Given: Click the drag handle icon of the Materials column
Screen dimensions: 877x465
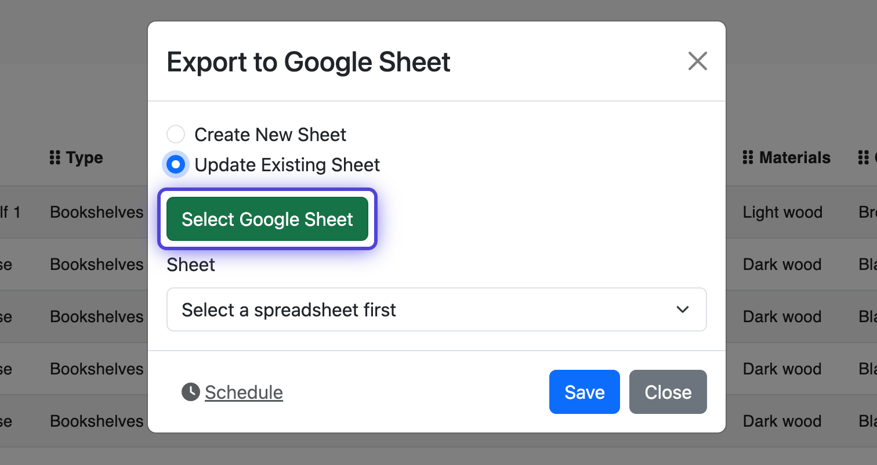Looking at the screenshot, I should click(x=748, y=157).
